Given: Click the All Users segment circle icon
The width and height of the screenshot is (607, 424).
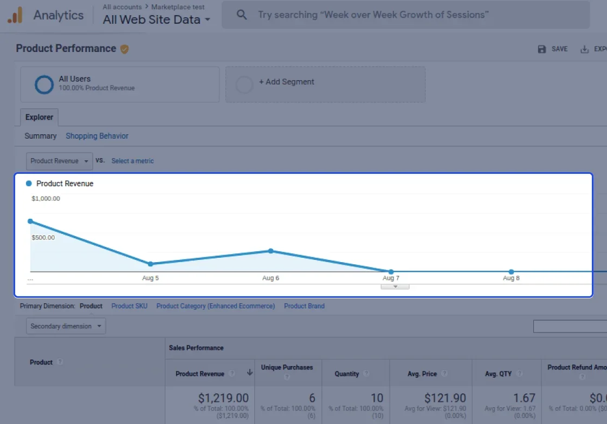Looking at the screenshot, I should pyautogui.click(x=44, y=84).
